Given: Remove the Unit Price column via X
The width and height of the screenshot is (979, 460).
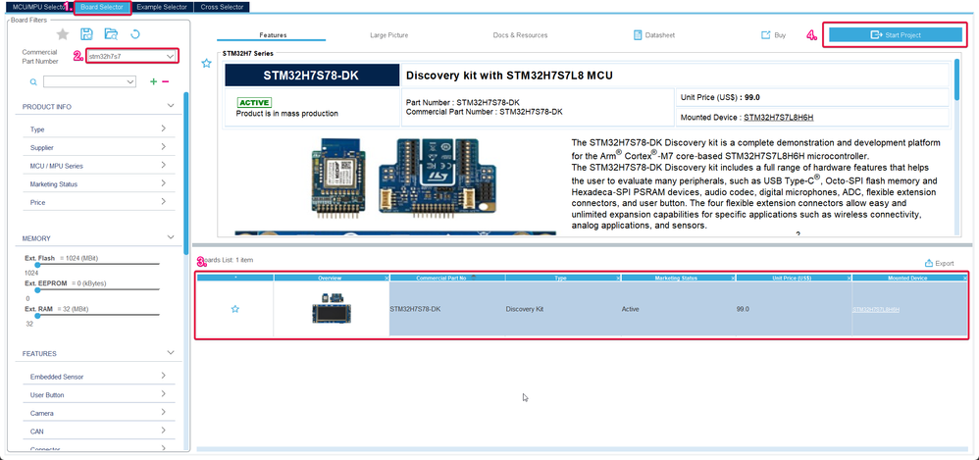Looking at the screenshot, I should coord(849,278).
